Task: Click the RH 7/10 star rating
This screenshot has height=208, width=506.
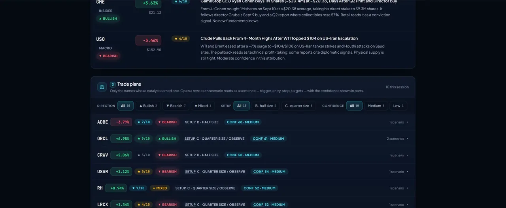Action: [x=138, y=188]
